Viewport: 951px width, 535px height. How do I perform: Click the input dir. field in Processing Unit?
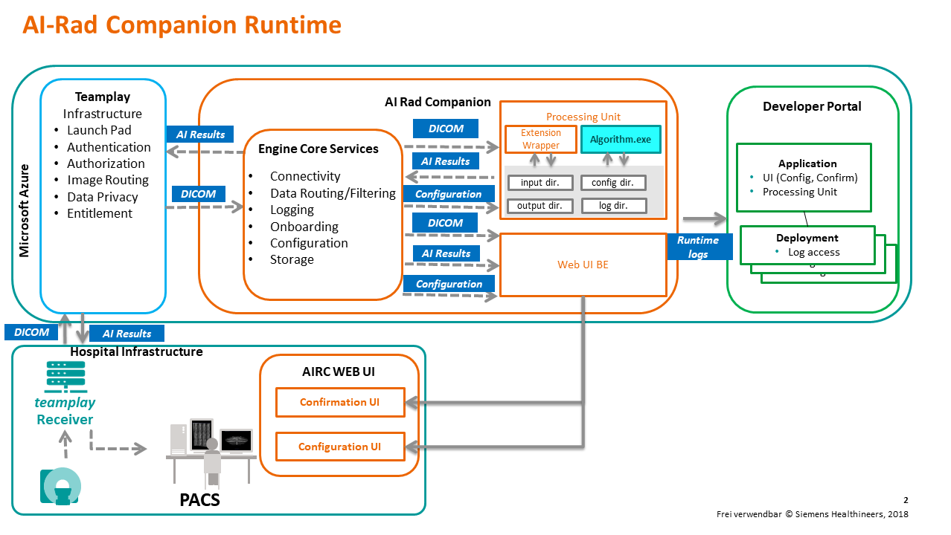(x=539, y=182)
